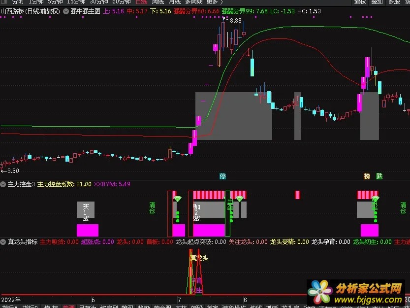Click the first green diamond sell marker
This screenshot has width=410, height=308.
[178, 199]
